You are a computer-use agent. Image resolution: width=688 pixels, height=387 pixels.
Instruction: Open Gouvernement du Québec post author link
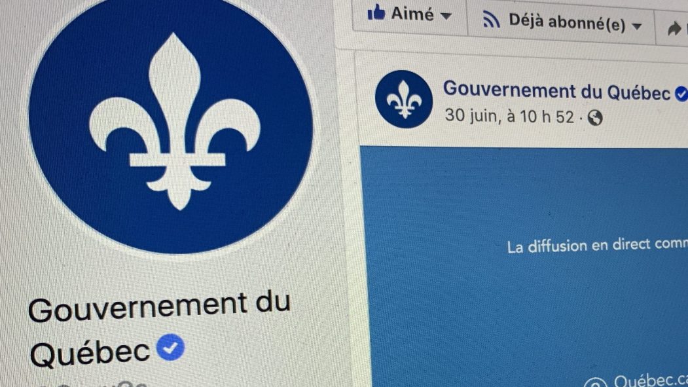[x=556, y=90]
